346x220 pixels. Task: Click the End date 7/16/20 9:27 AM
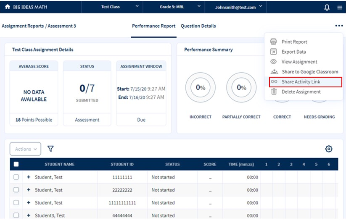pos(141,97)
